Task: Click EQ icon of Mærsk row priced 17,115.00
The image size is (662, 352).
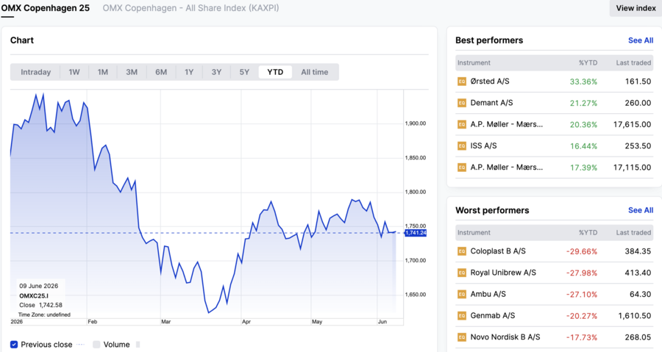Action: 462,168
